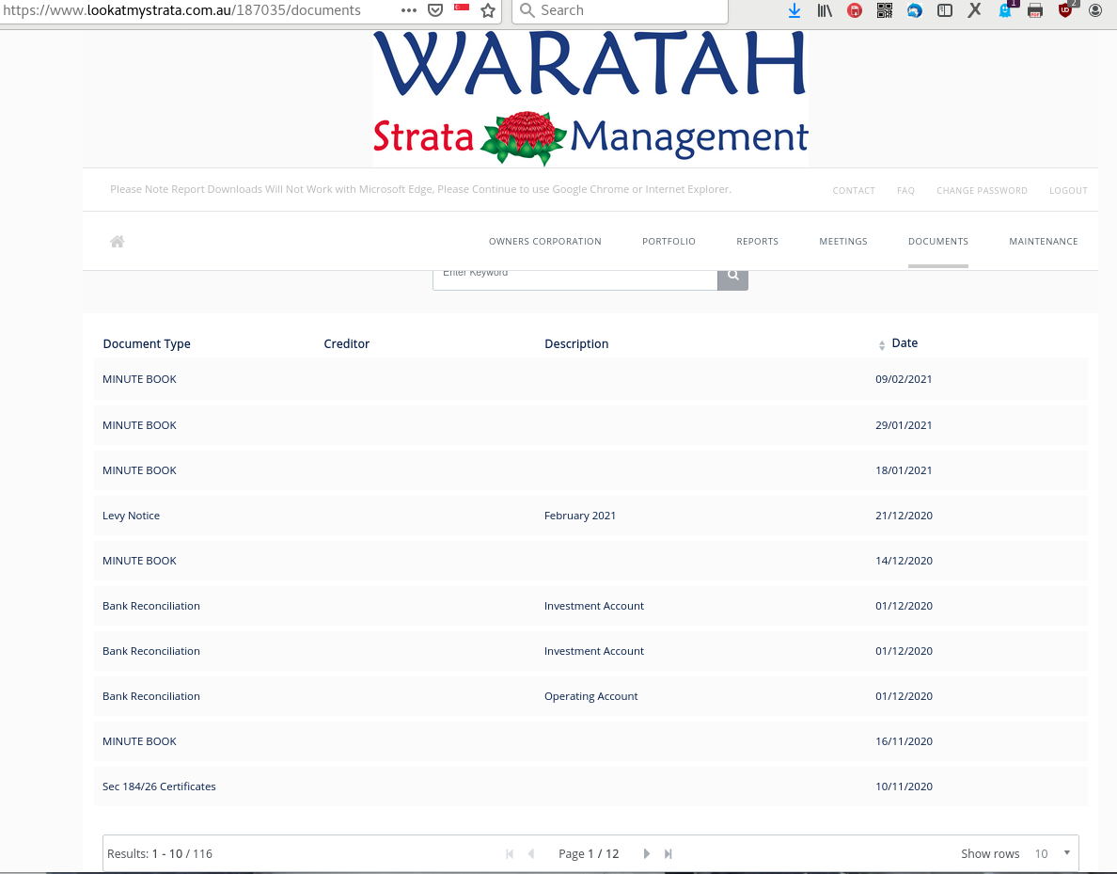Screen dimensions: 1117x874
Task: Go to the next results page
Action: 646,853
